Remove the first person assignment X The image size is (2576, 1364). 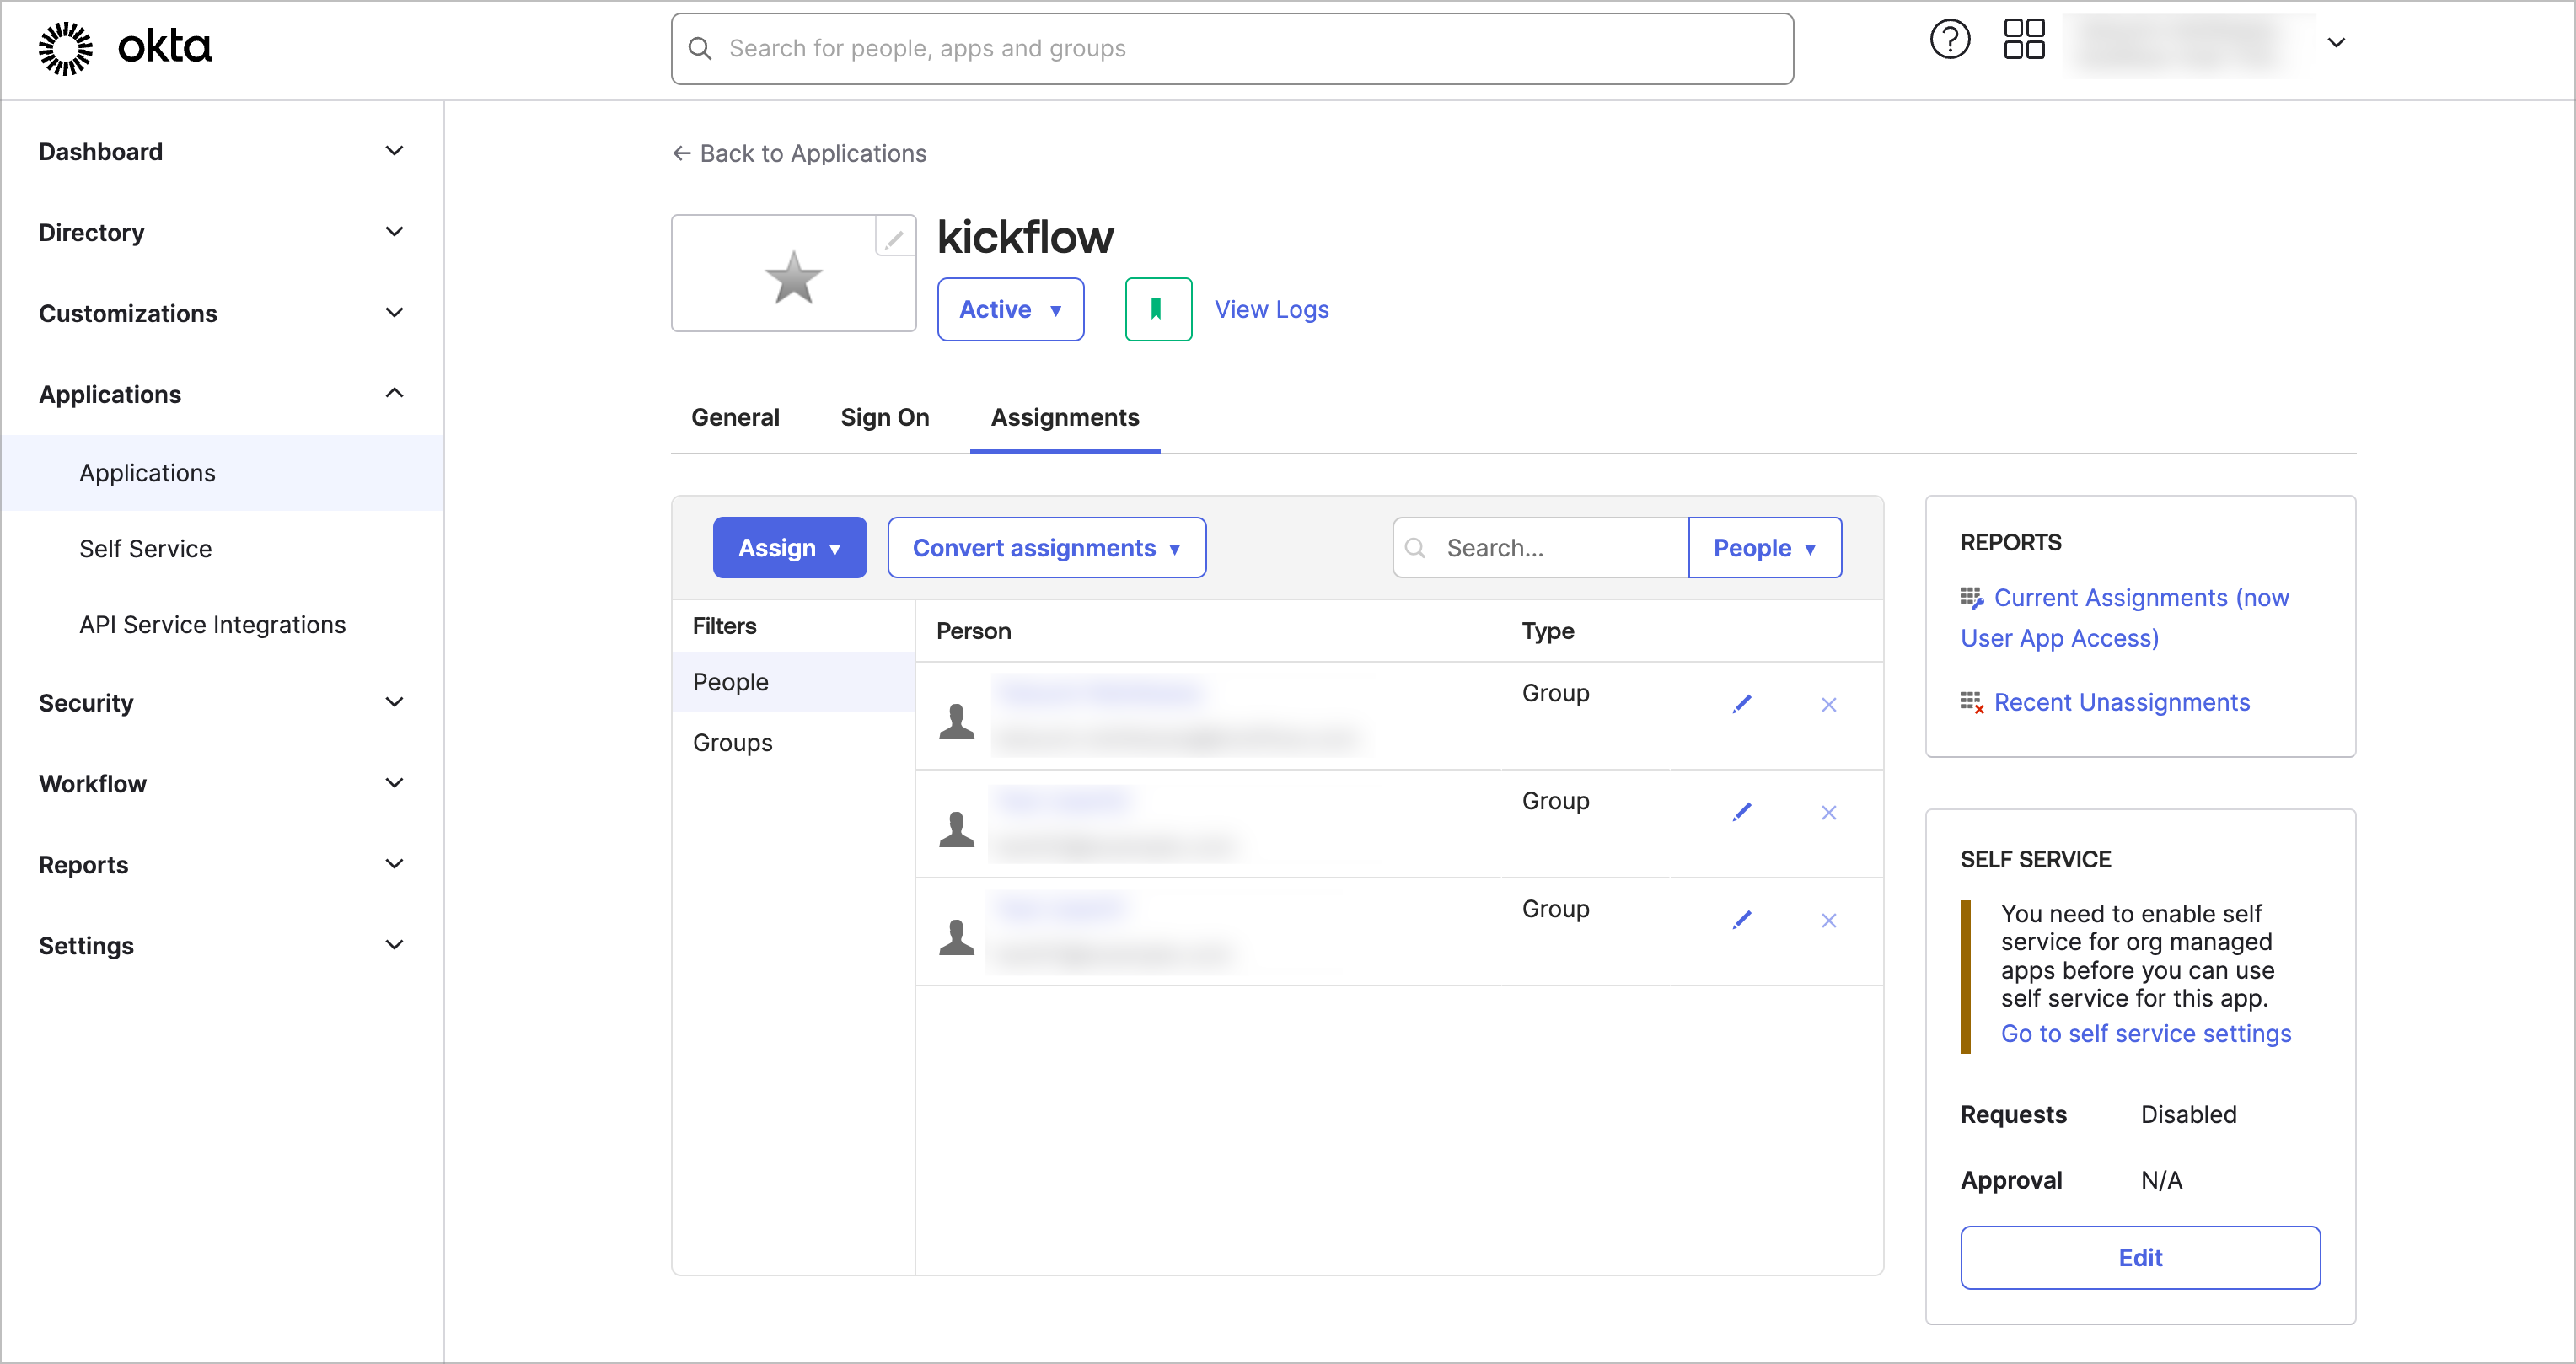pyautogui.click(x=1828, y=705)
